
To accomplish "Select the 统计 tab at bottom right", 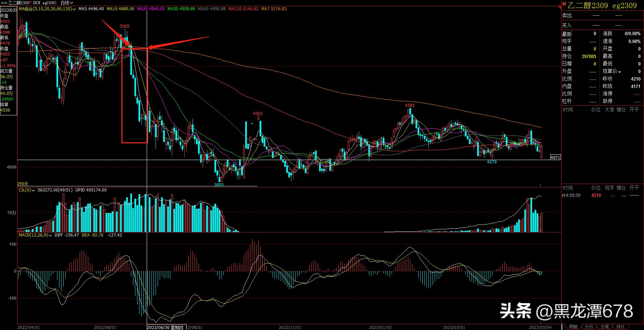I will (620, 327).
